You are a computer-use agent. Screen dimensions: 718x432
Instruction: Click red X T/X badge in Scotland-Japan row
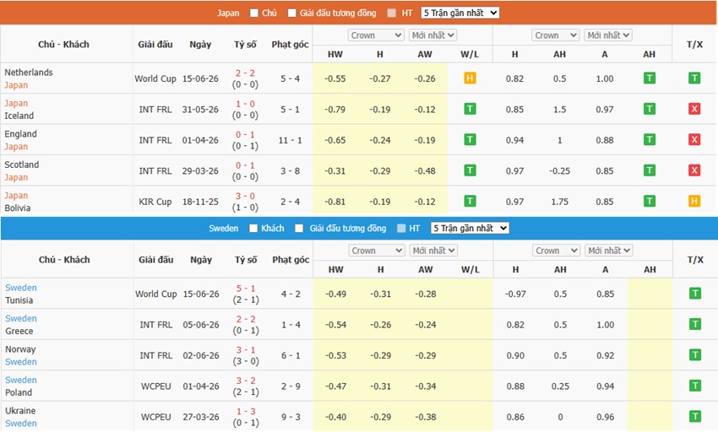coord(694,170)
